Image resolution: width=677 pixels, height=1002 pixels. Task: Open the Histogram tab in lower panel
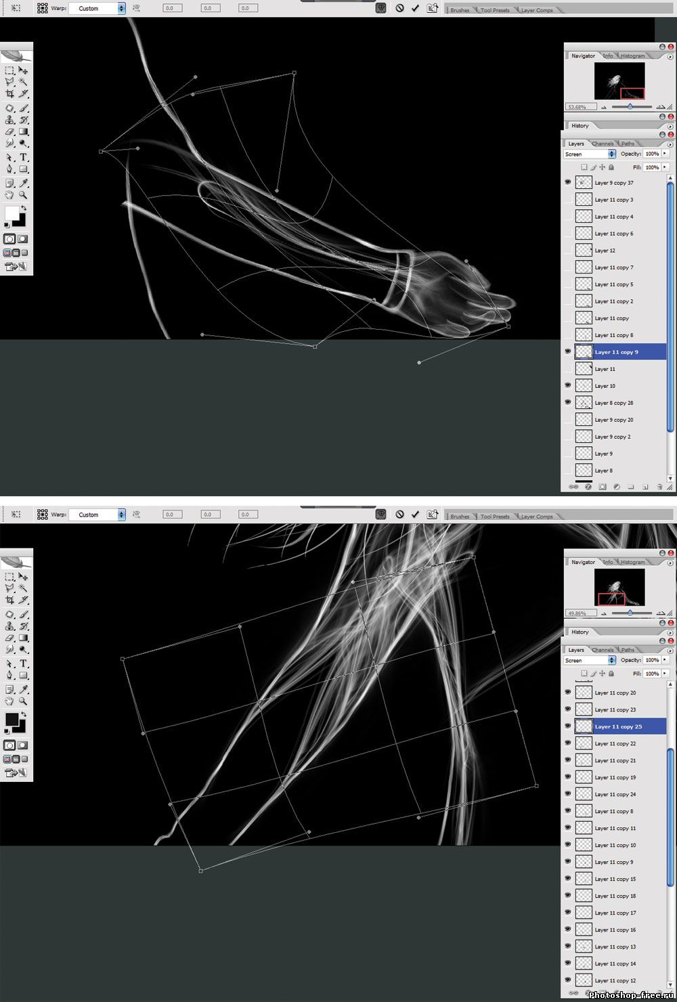[x=632, y=562]
